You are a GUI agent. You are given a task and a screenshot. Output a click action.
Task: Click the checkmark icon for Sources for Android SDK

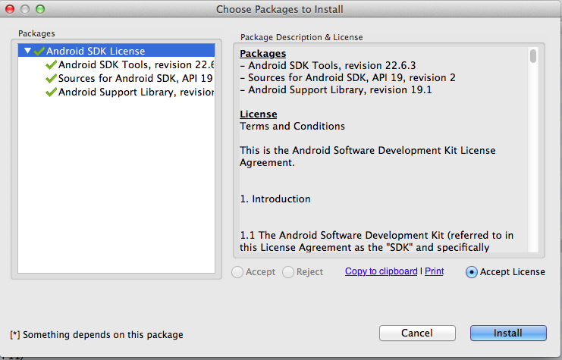point(52,79)
